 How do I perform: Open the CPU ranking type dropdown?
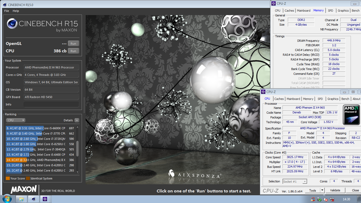[16, 120]
